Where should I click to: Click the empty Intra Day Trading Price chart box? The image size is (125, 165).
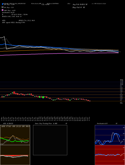(x=50, y=140)
